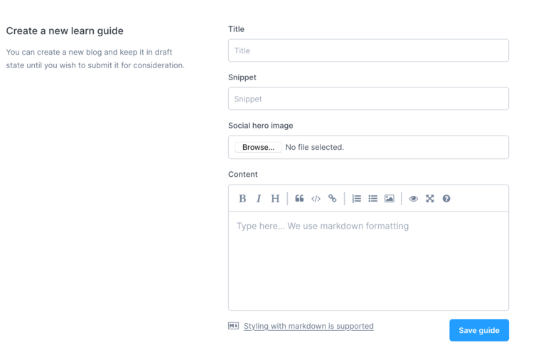
Task: Toggle bold formatting in the content editor
Action: click(x=242, y=199)
